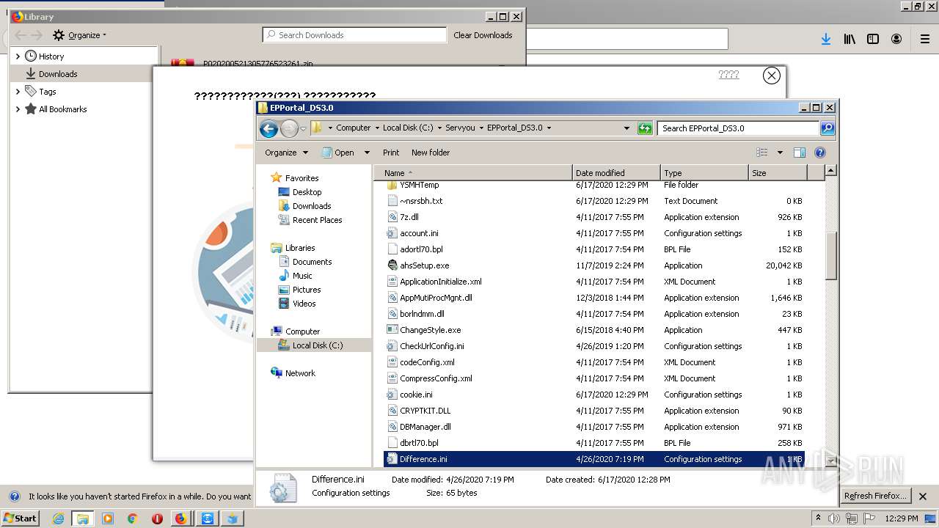
Task: Select Recent Places under Favorites
Action: coord(317,220)
